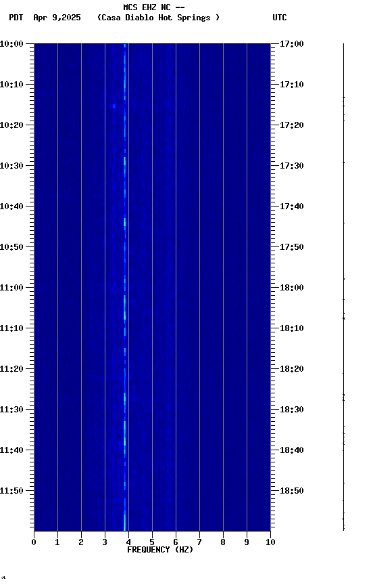Click the '10:00' PDT time label
Viewport: 373px width, 585px height.
(x=11, y=44)
